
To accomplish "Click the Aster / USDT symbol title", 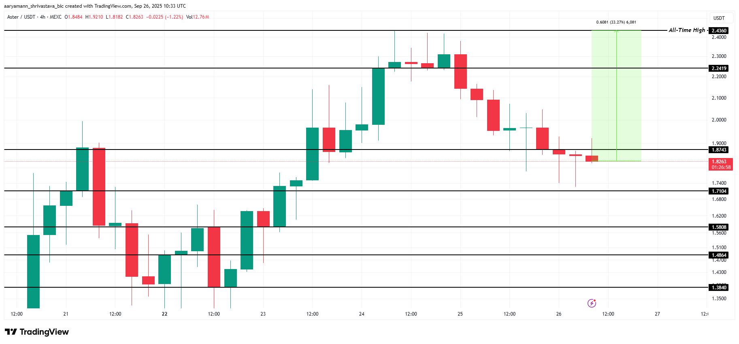I will [21, 17].
